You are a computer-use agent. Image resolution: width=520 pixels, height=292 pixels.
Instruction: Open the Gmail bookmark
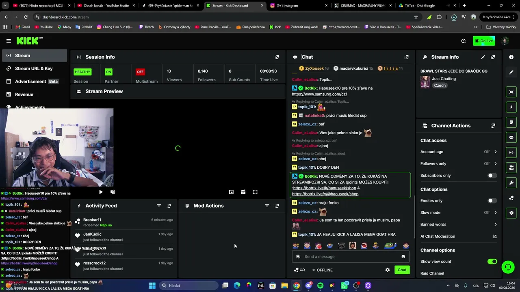coord(23,27)
